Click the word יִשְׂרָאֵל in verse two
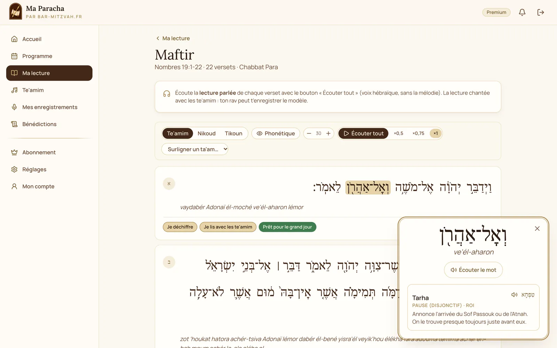 [x=220, y=266]
